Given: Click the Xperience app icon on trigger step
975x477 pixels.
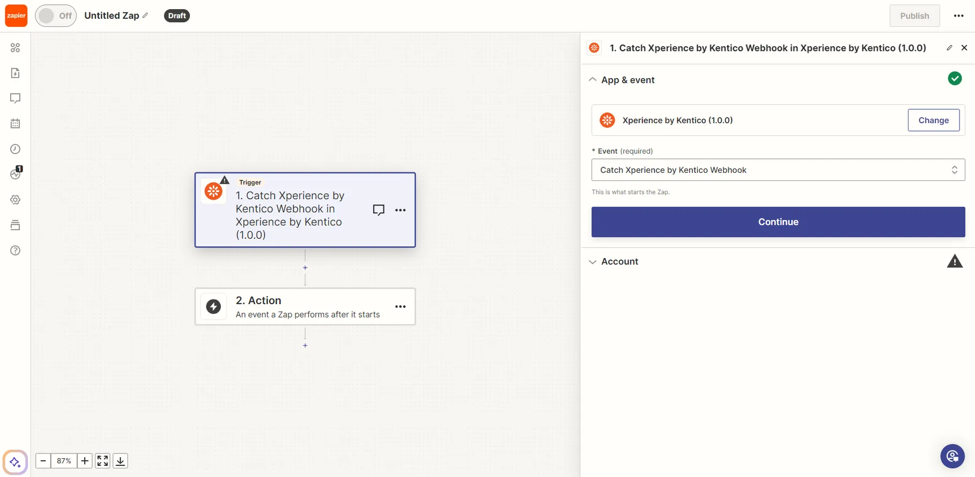Looking at the screenshot, I should click(213, 191).
